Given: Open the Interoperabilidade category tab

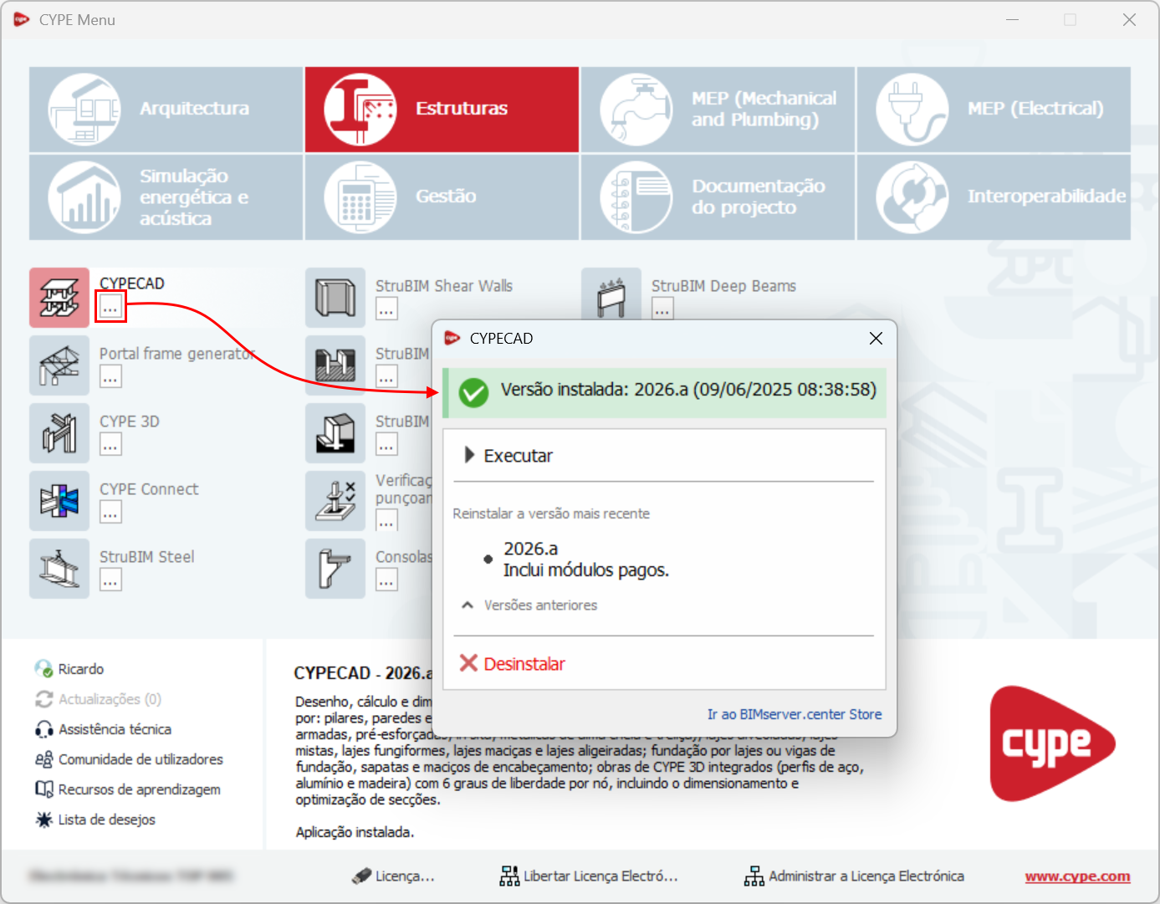Looking at the screenshot, I should [994, 197].
